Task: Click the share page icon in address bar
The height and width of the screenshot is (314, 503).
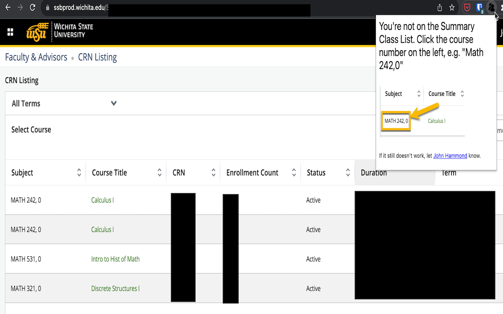Action: [x=440, y=7]
